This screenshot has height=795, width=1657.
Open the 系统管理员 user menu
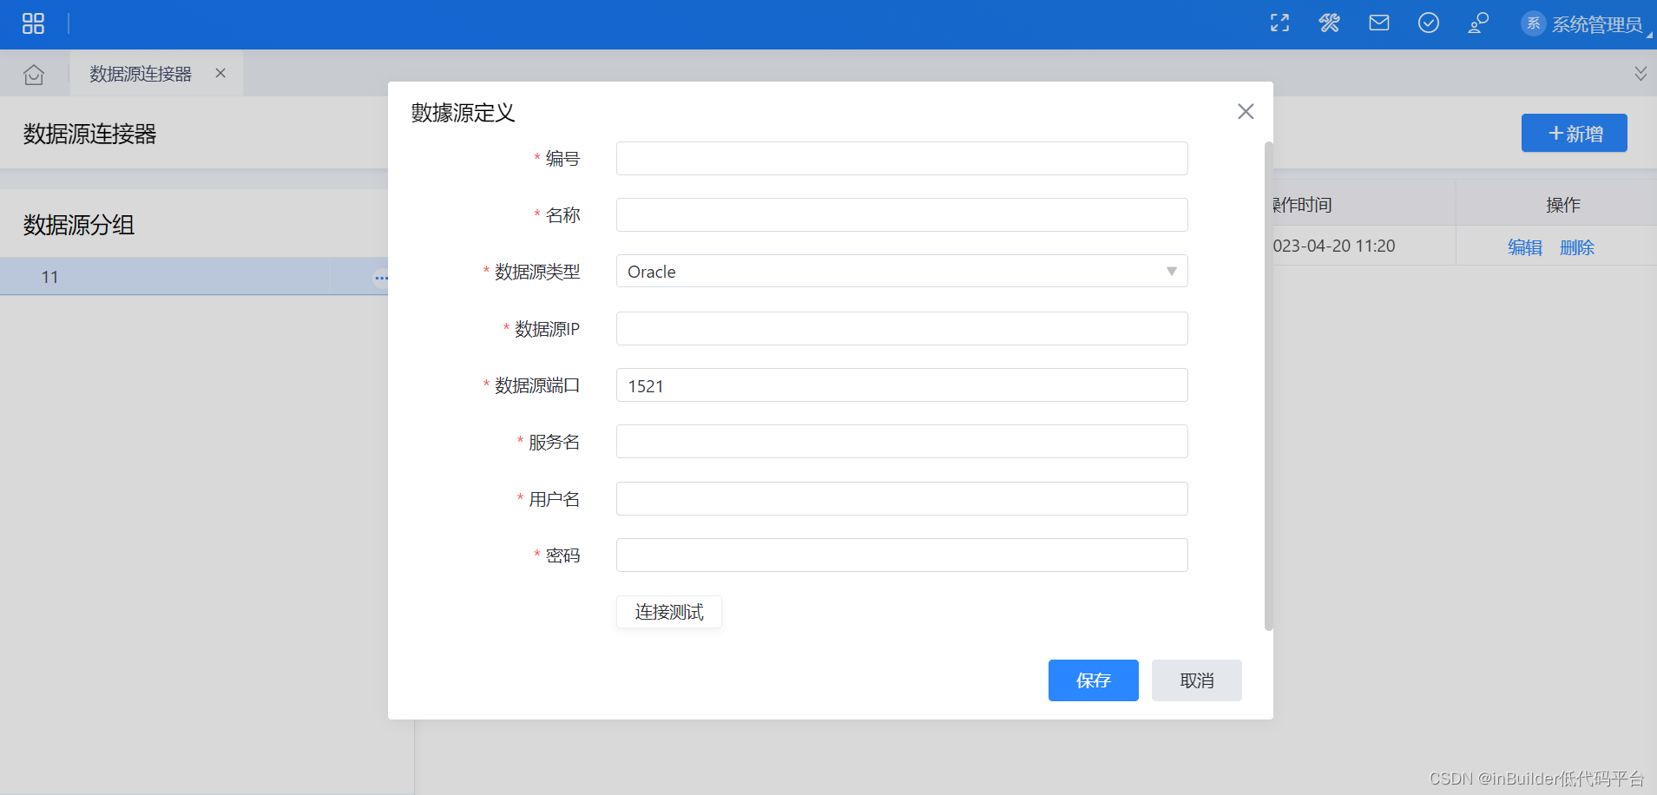1586,24
